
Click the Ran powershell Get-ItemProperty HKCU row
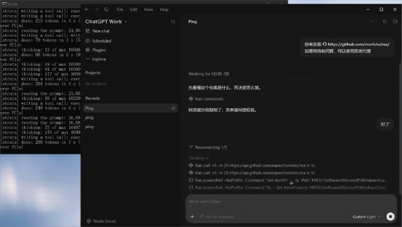tap(288, 180)
